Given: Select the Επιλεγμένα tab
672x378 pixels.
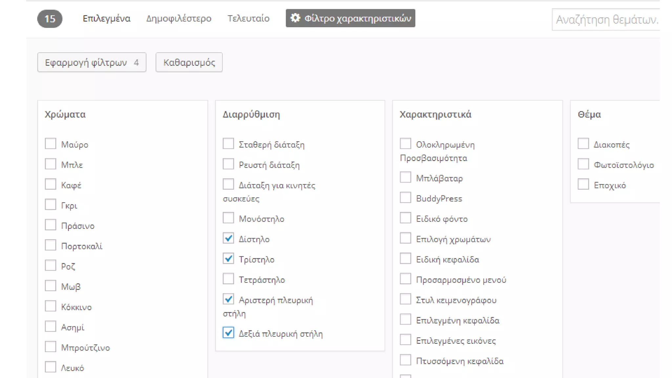Looking at the screenshot, I should point(106,18).
